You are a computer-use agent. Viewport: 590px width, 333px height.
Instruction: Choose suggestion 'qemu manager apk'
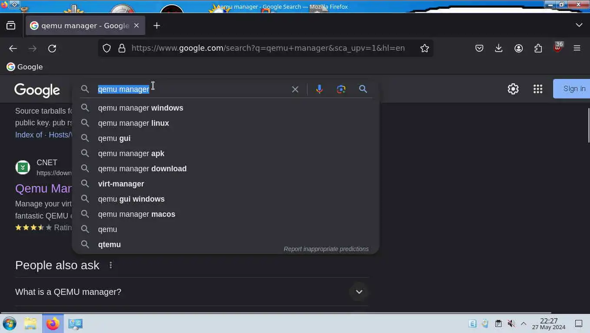tap(226, 153)
